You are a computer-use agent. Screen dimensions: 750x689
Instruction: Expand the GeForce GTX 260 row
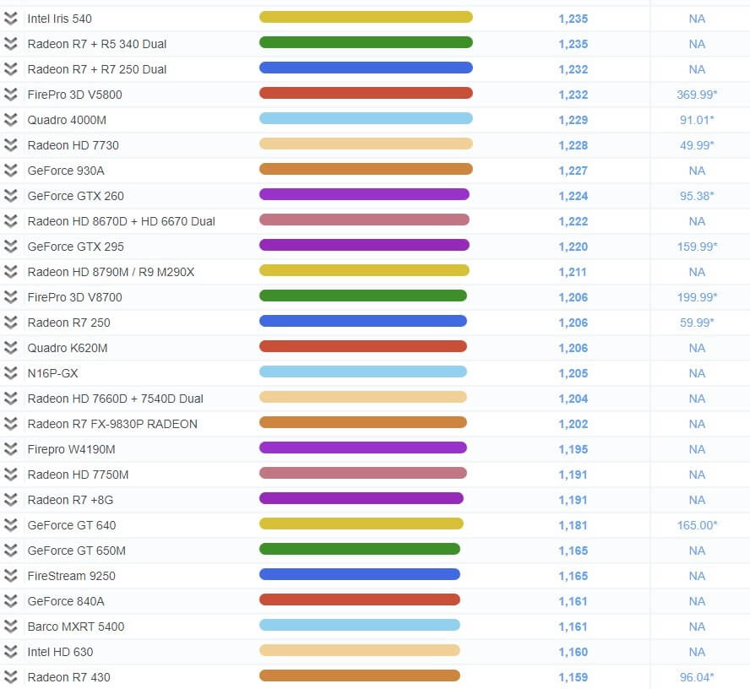10,196
